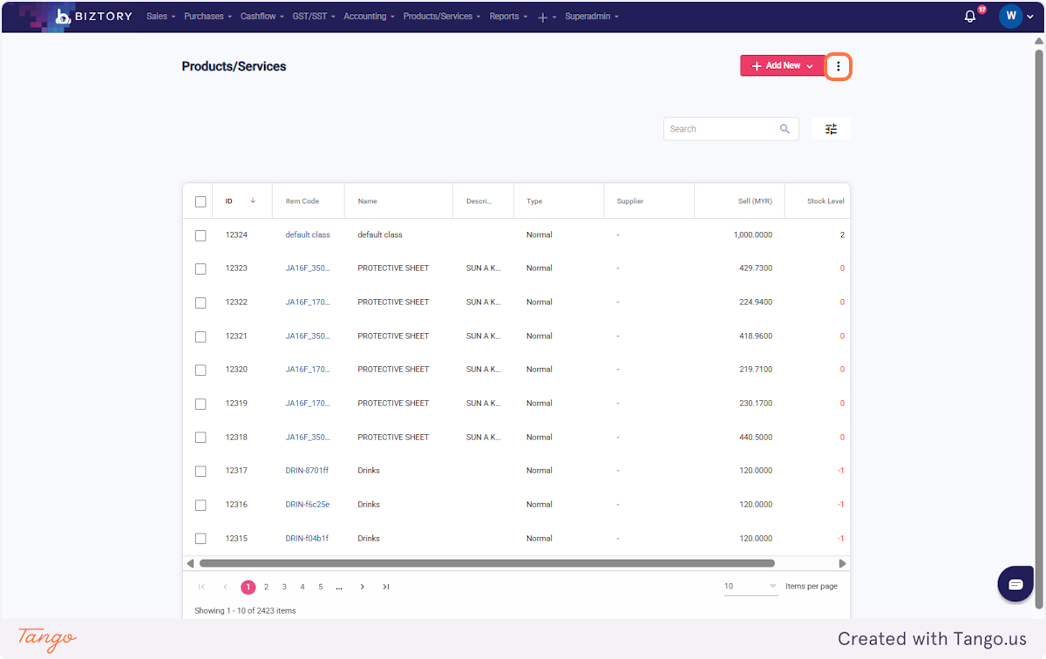Open the Reports menu
This screenshot has width=1046, height=659.
click(x=508, y=17)
